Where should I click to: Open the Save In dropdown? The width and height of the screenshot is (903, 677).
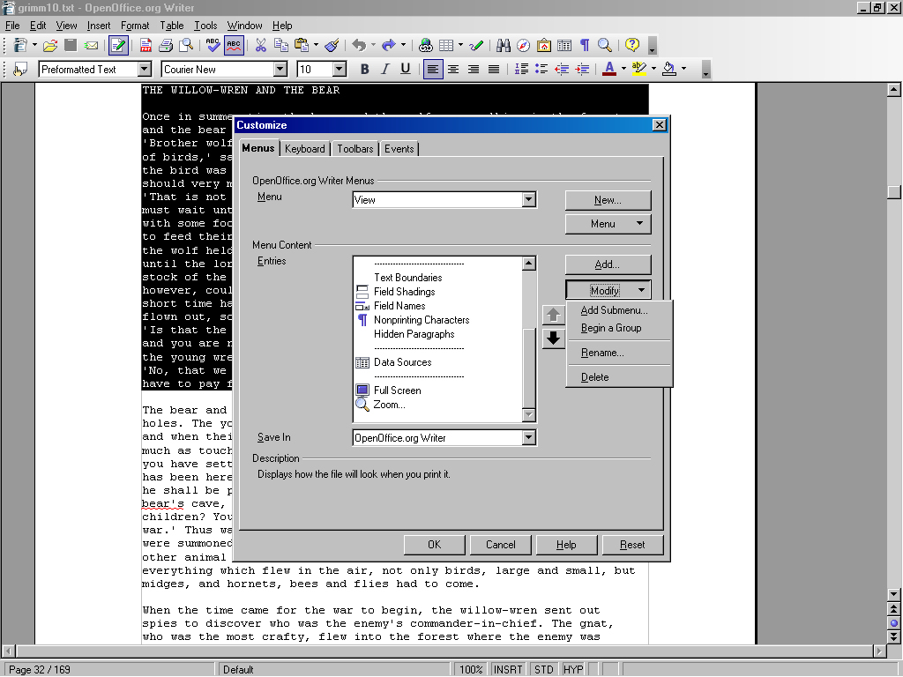528,437
